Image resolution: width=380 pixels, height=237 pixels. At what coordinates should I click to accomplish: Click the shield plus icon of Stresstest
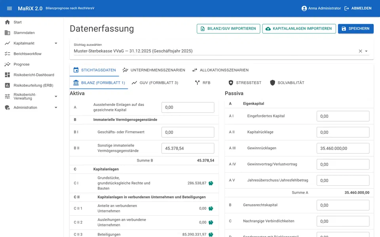[231, 83]
